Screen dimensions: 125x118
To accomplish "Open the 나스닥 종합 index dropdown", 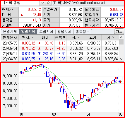I will (x=42, y=3).
